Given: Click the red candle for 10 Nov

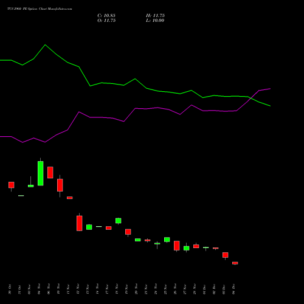Looking at the screenshot, I should pyautogui.click(x=60, y=185).
